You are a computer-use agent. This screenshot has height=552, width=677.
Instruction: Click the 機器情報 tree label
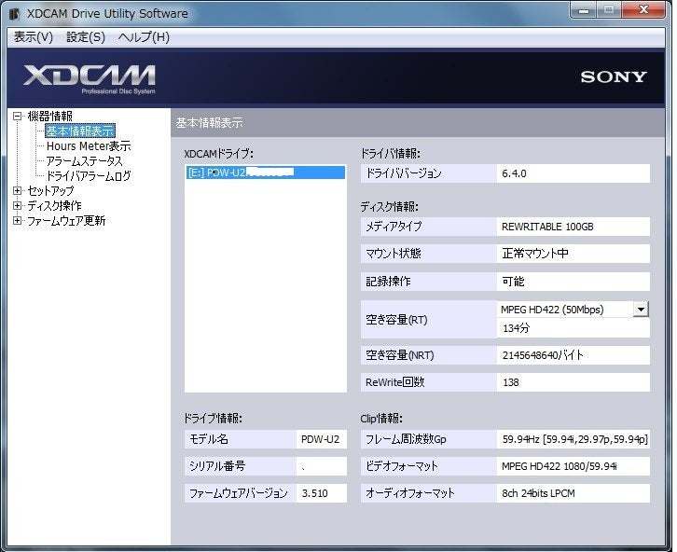point(49,117)
